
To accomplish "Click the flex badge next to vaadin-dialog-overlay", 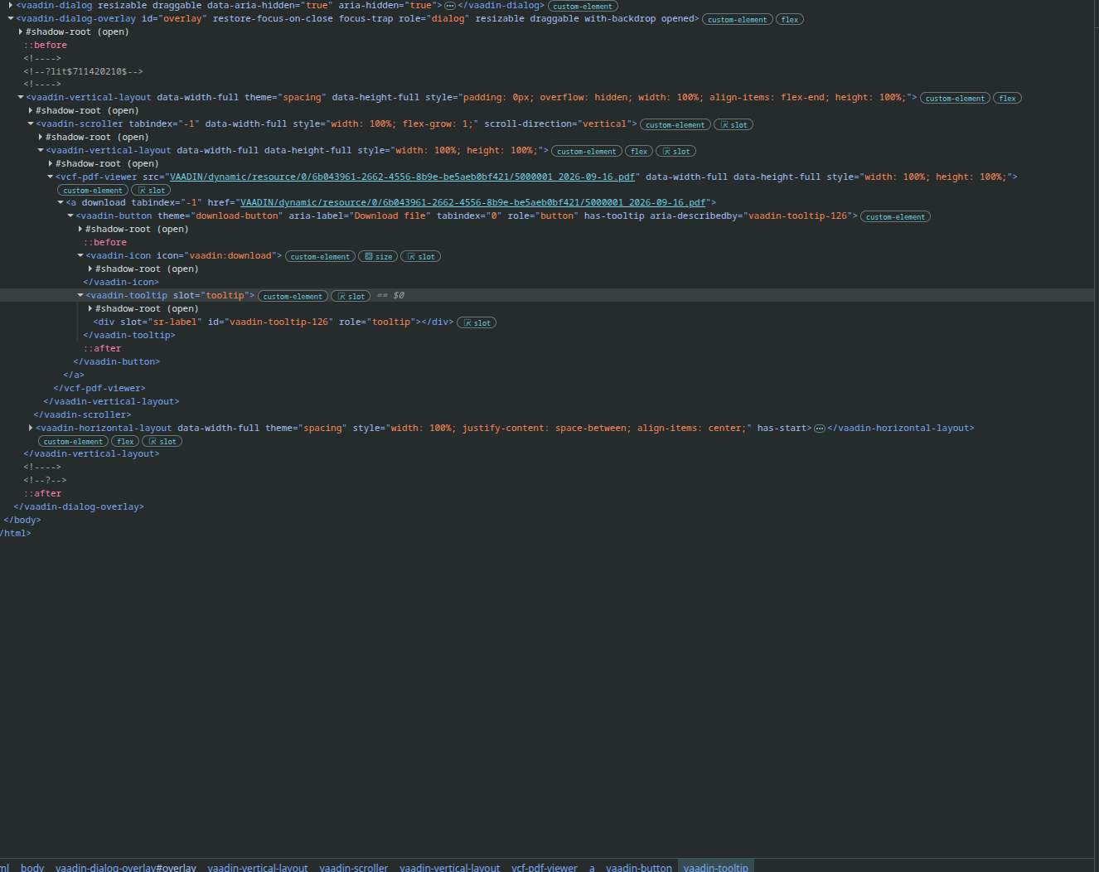I will pyautogui.click(x=790, y=20).
